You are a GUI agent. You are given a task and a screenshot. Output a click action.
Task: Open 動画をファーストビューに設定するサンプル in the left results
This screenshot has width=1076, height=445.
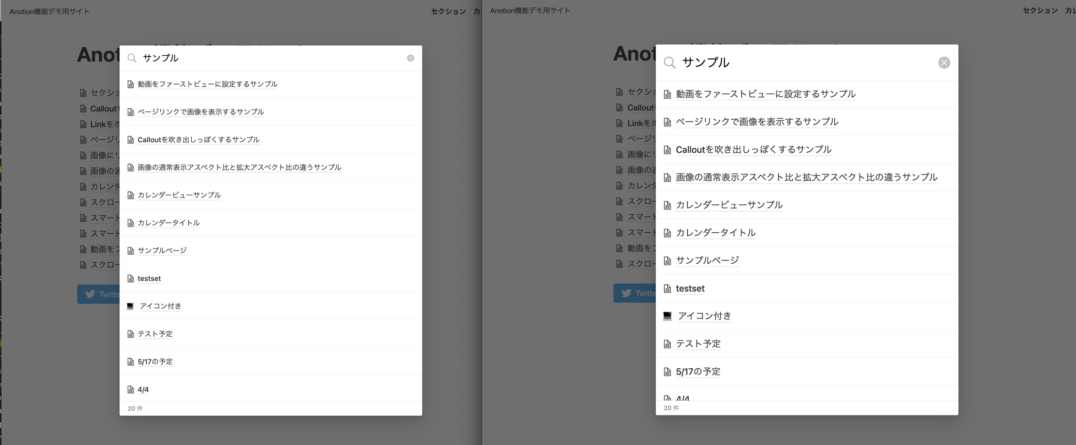[x=208, y=84]
